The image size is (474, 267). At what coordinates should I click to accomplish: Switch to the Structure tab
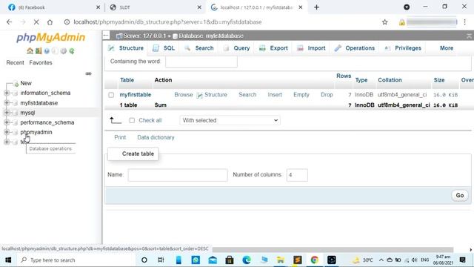127,48
